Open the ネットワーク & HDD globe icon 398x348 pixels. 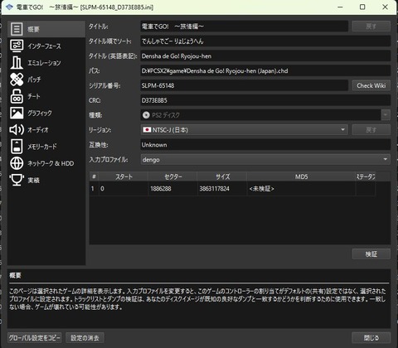pyautogui.click(x=17, y=163)
